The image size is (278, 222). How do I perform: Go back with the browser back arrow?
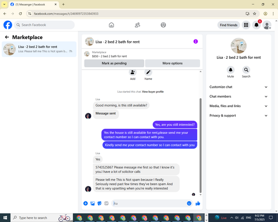(x=5, y=13)
